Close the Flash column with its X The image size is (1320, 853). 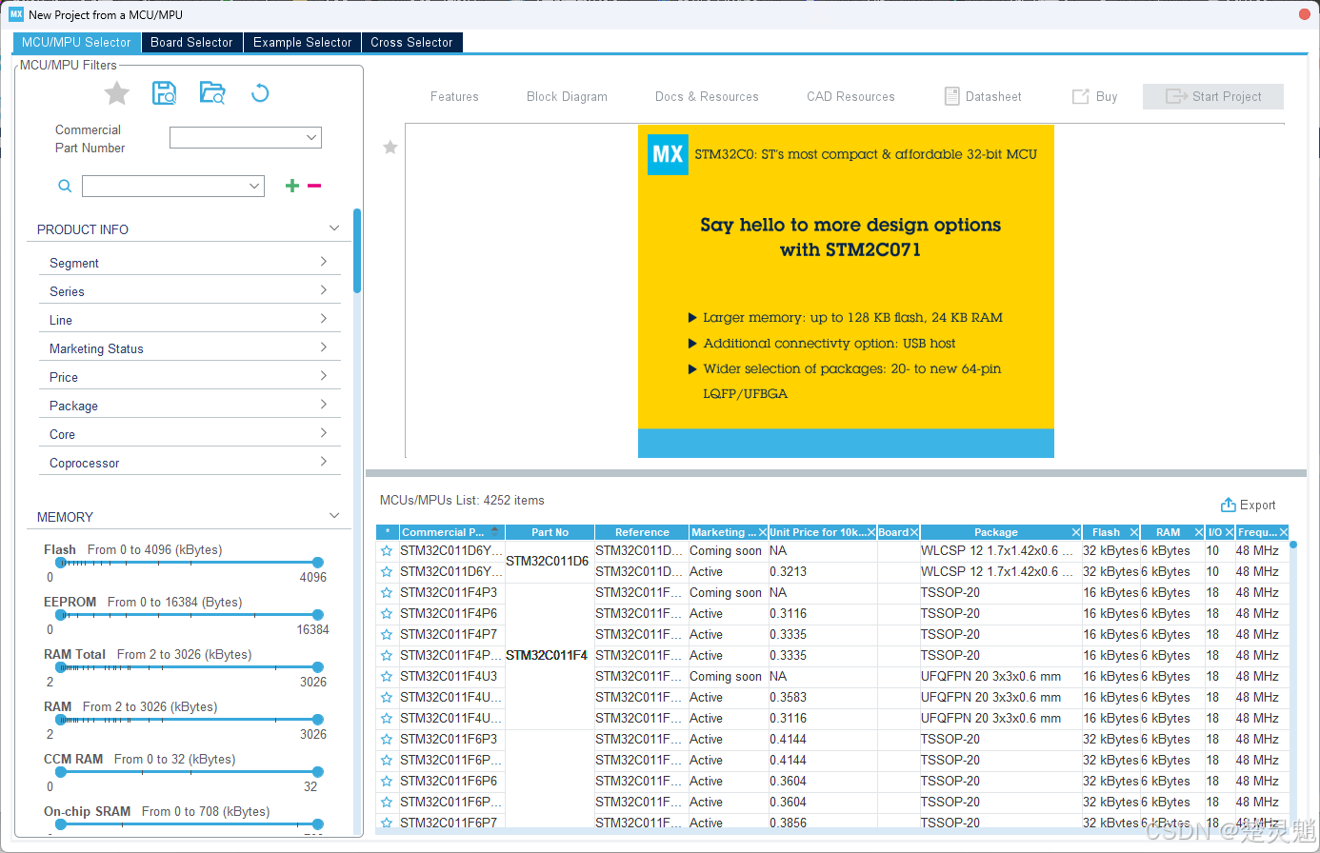pos(1134,532)
